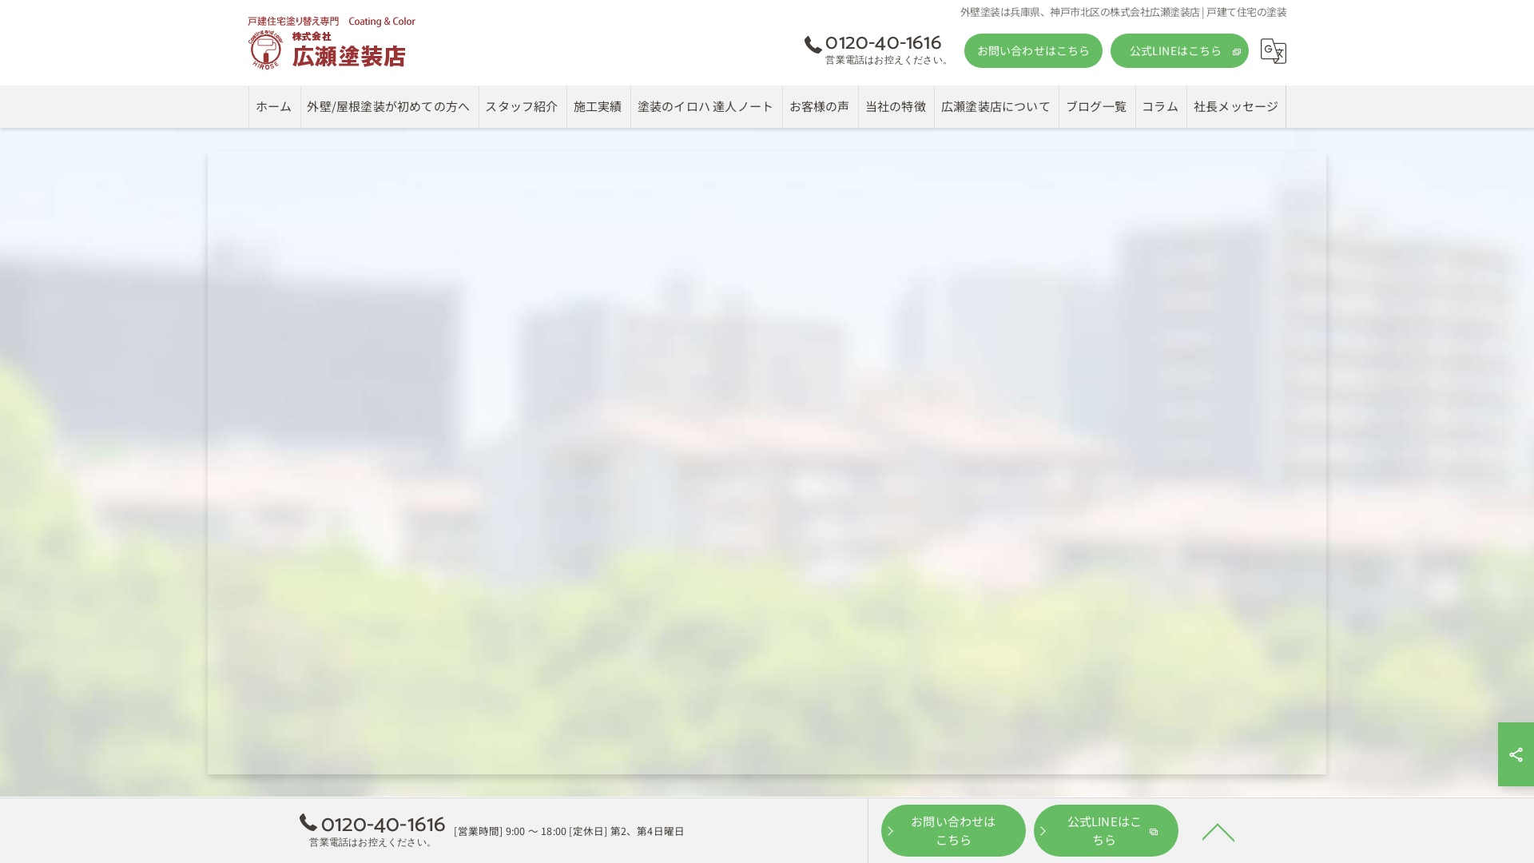Click the お問い合わせはこちら button in the header
This screenshot has width=1534, height=863.
pos(1032,50)
